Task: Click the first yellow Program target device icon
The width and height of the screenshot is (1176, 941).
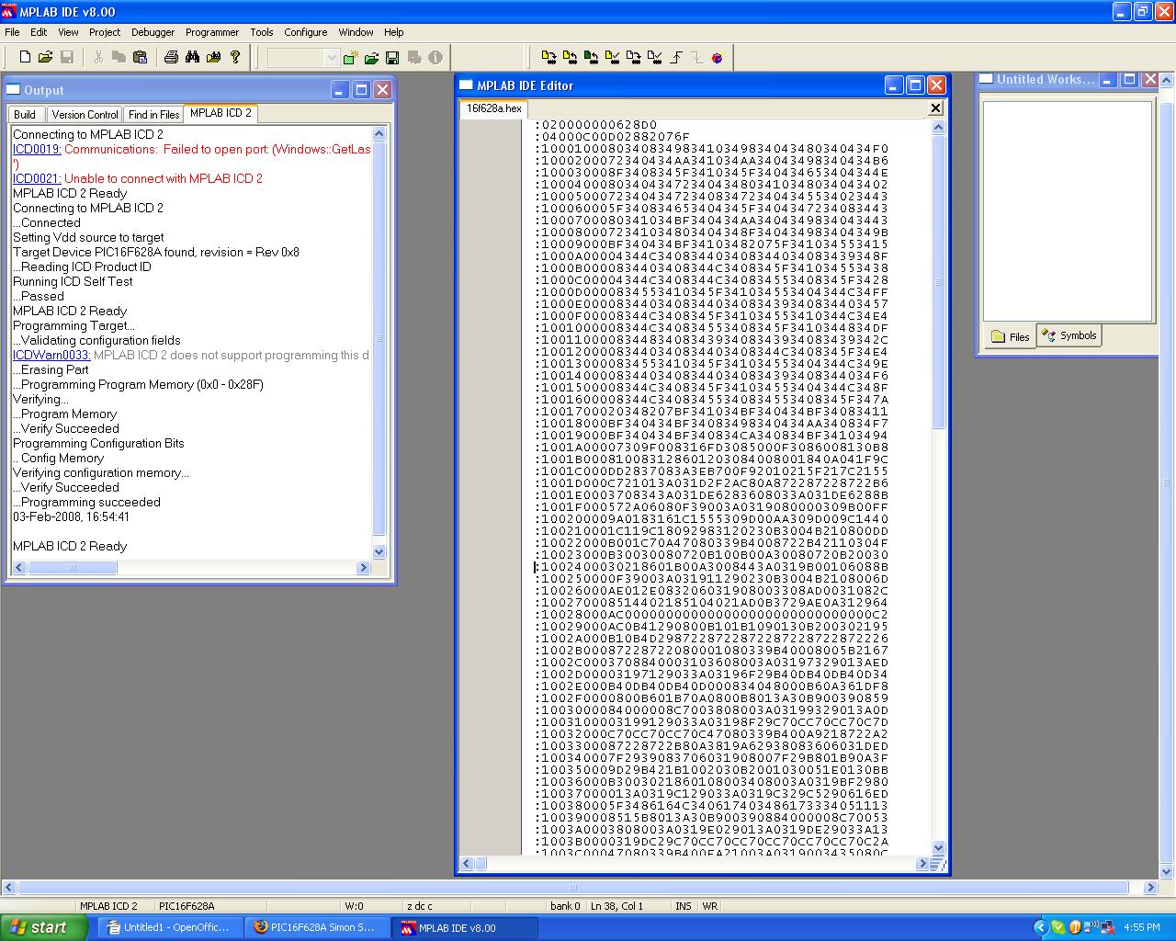Action: (548, 58)
